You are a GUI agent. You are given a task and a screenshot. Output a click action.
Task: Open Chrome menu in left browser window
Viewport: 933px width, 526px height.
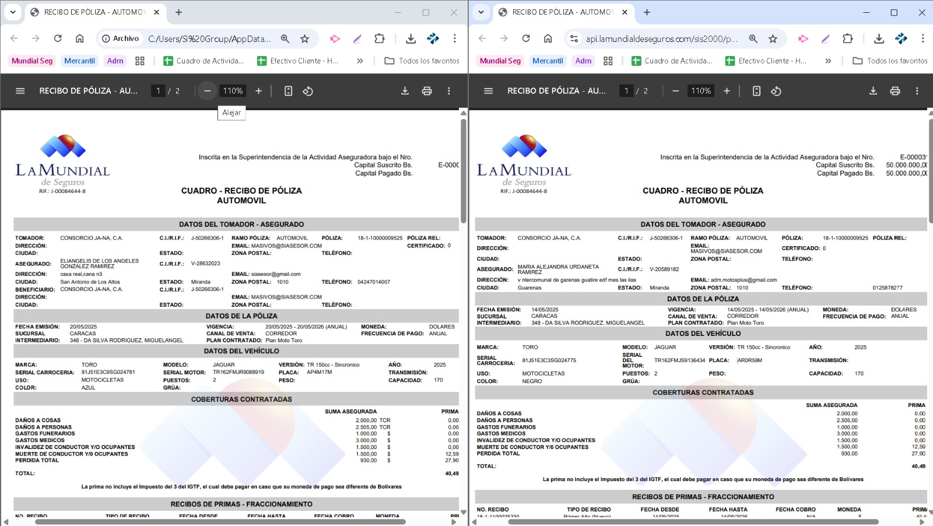(454, 38)
